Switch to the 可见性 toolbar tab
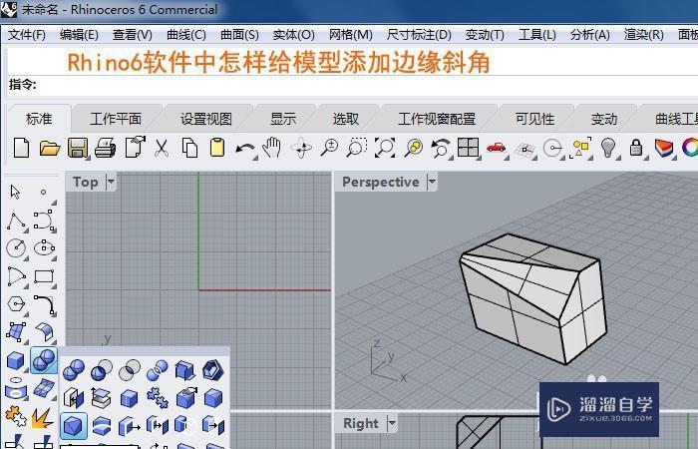Image resolution: width=698 pixels, height=449 pixels. click(534, 119)
